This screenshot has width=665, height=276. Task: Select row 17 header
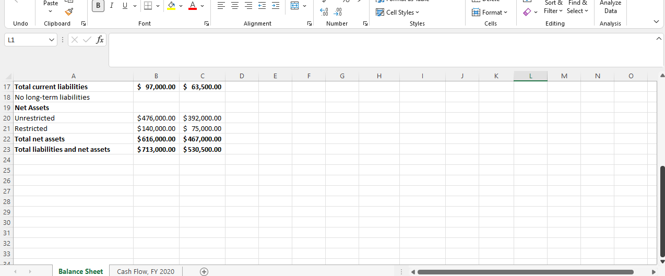7,87
